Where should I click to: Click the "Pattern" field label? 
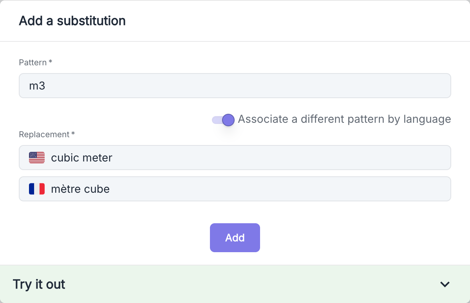pyautogui.click(x=33, y=63)
